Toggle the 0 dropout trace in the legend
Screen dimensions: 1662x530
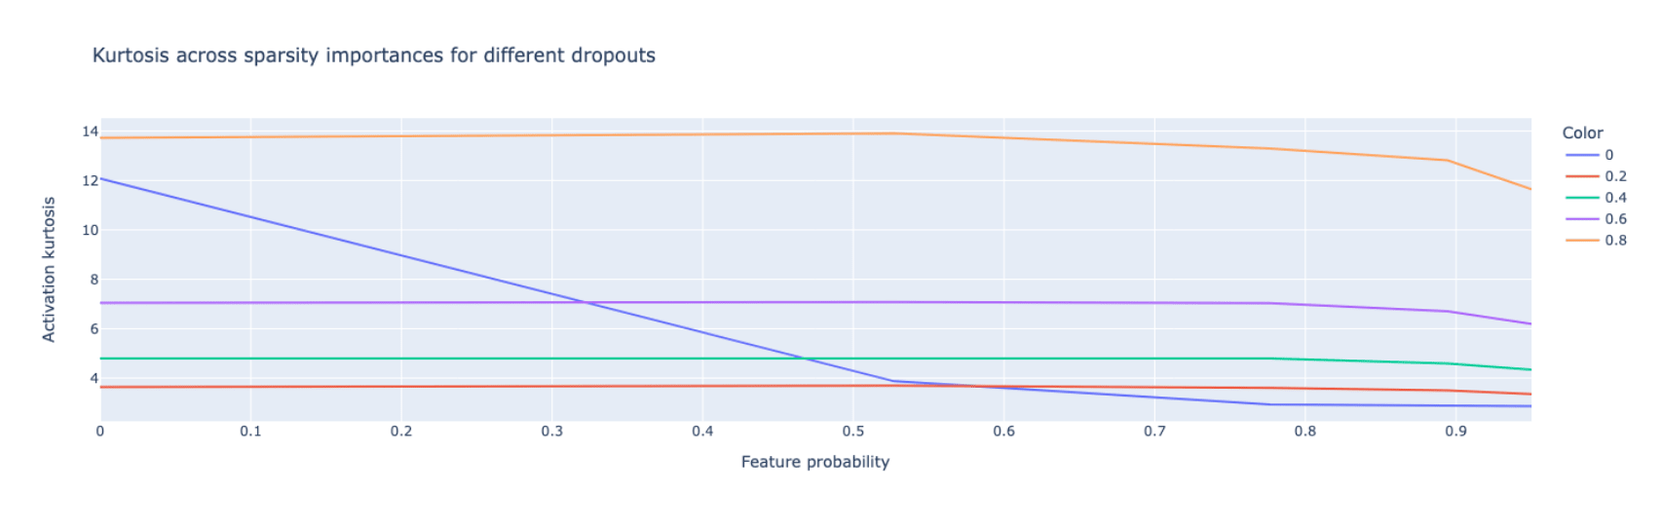[1608, 155]
